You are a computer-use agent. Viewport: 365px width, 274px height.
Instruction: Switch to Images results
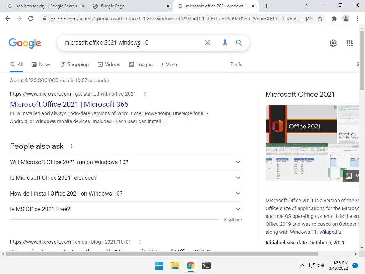[x=141, y=64]
